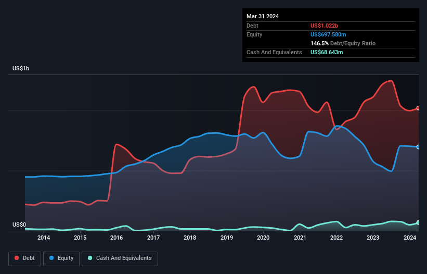427x274 pixels.
Task: Toggle the Debt series legend button
Action: (25, 258)
